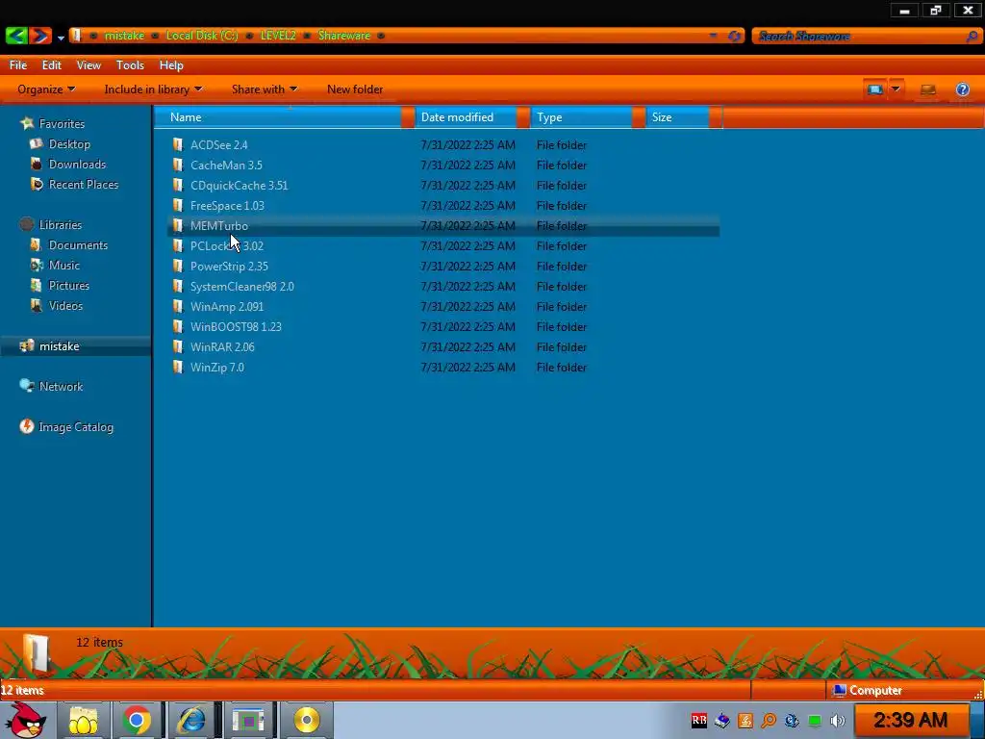985x739 pixels.
Task: Select Image Catalog in navigation pane
Action: click(75, 426)
